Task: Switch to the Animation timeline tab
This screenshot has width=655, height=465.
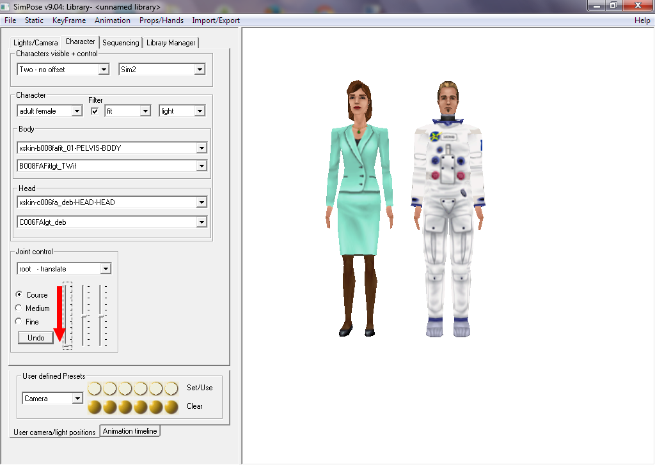Action: point(130,431)
